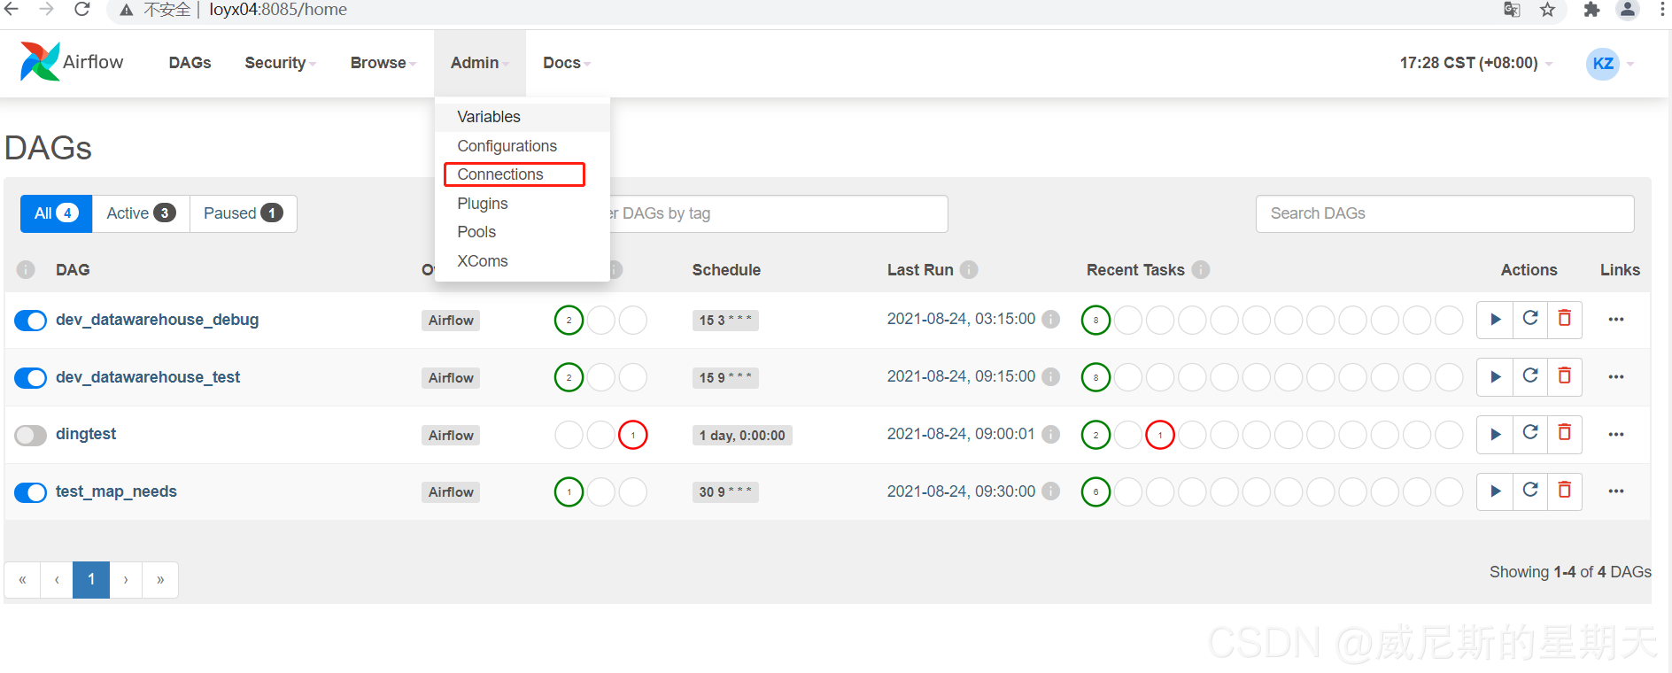Expand more links for test_map_needs row

(x=1616, y=491)
